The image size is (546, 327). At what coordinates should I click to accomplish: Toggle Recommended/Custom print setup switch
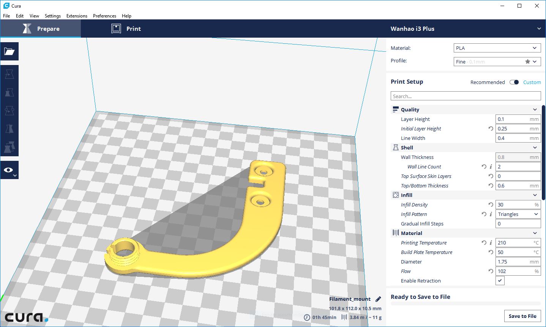coord(514,82)
